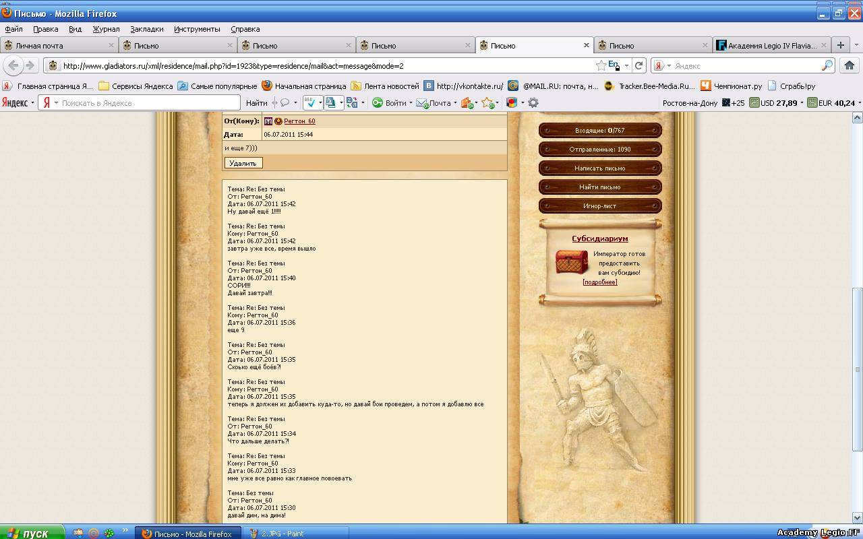Click the Yandex Bar settings gear icon

533,103
